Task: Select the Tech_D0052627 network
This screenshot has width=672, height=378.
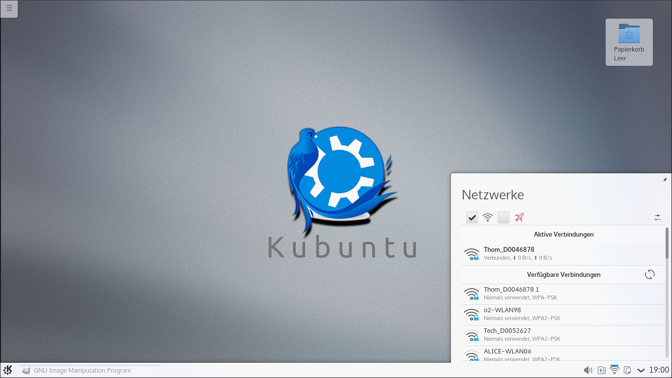Action: 563,335
